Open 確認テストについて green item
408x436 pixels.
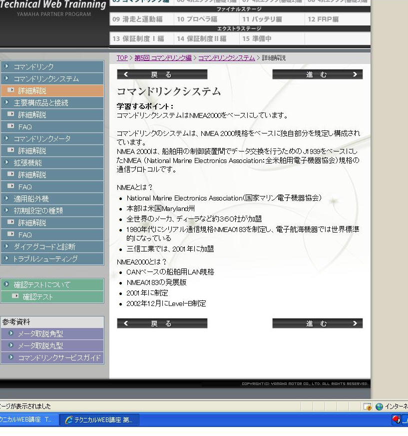click(52, 284)
